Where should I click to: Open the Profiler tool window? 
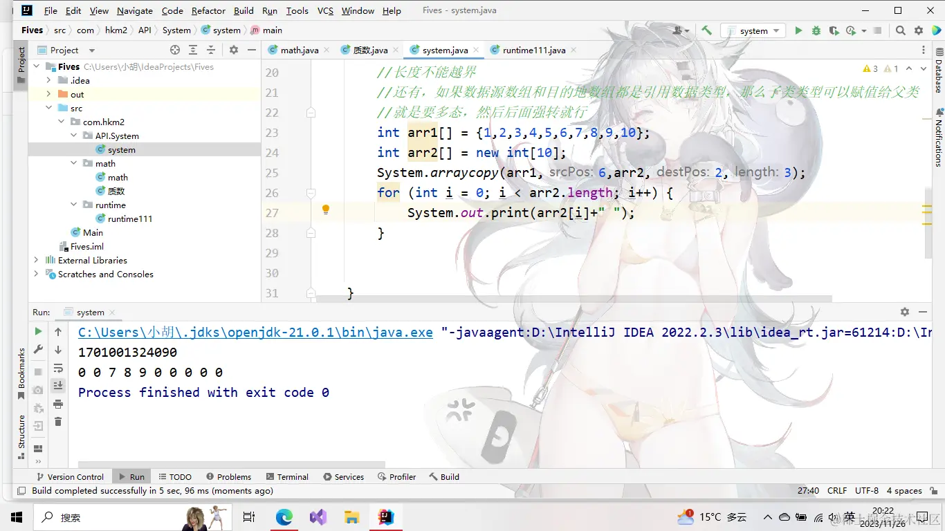click(x=397, y=476)
